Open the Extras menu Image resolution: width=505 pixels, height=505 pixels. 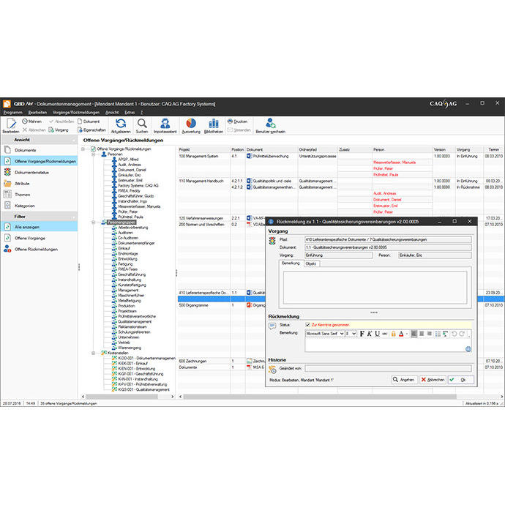coord(130,113)
